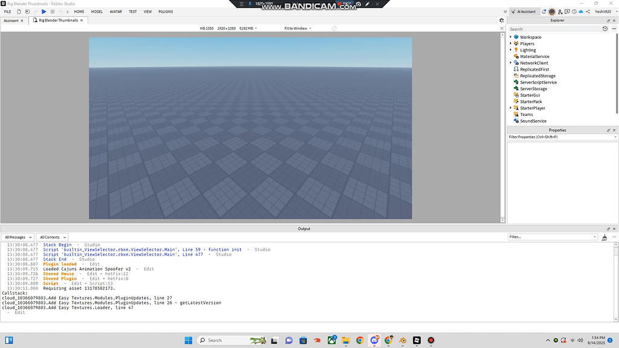Open the FILE menu
The height and width of the screenshot is (348, 619).
tap(7, 11)
